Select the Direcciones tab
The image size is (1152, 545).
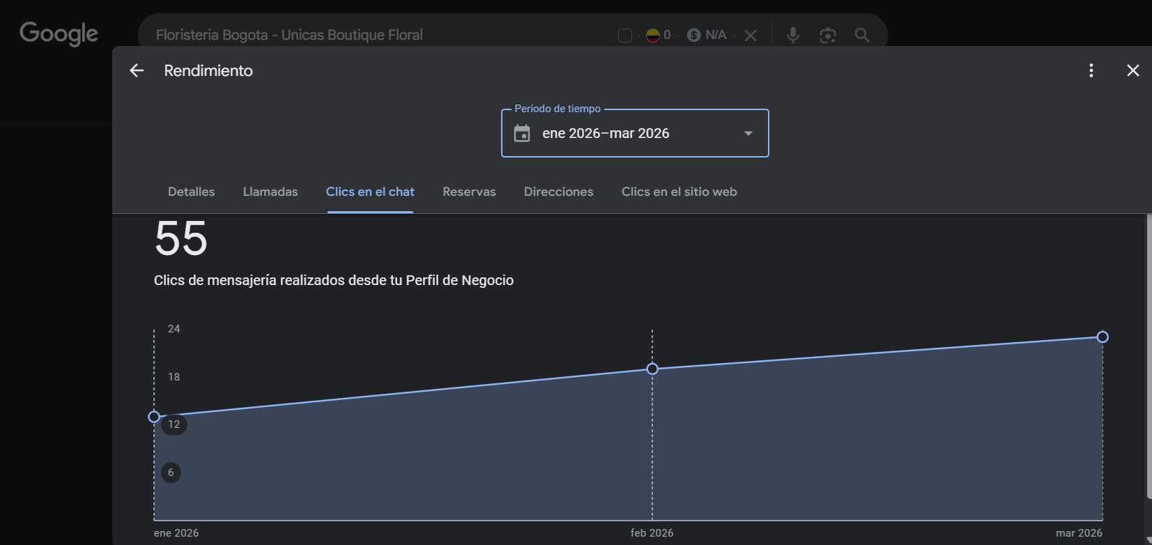pos(558,192)
